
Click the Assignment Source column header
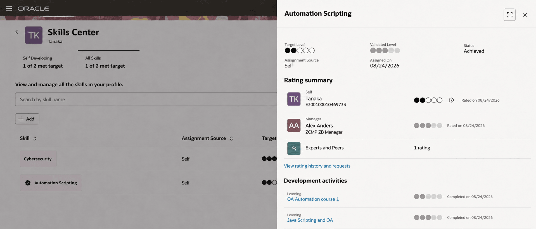click(x=204, y=138)
